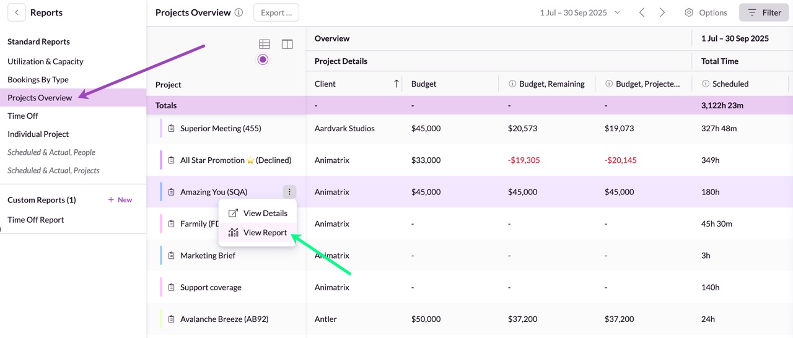Click the Export button
This screenshot has height=338, width=793.
(276, 12)
